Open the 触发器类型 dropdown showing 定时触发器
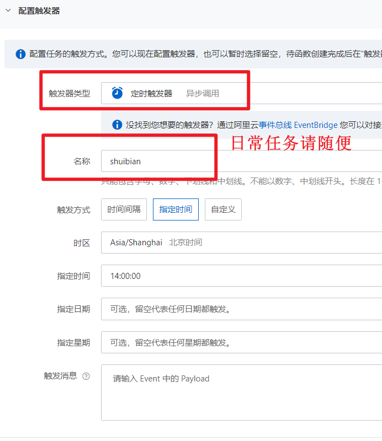The image size is (382, 441). (241, 93)
